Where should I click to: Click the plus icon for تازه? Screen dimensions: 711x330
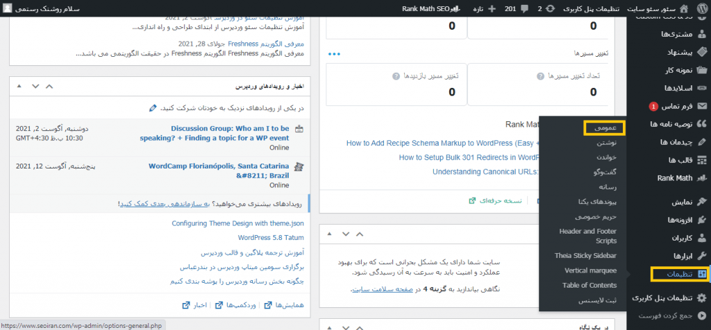tap(492, 8)
